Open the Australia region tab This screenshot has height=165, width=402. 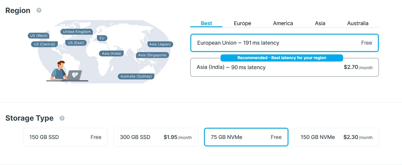point(358,23)
